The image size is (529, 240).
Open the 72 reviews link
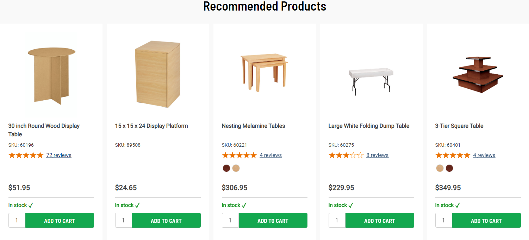[59, 155]
